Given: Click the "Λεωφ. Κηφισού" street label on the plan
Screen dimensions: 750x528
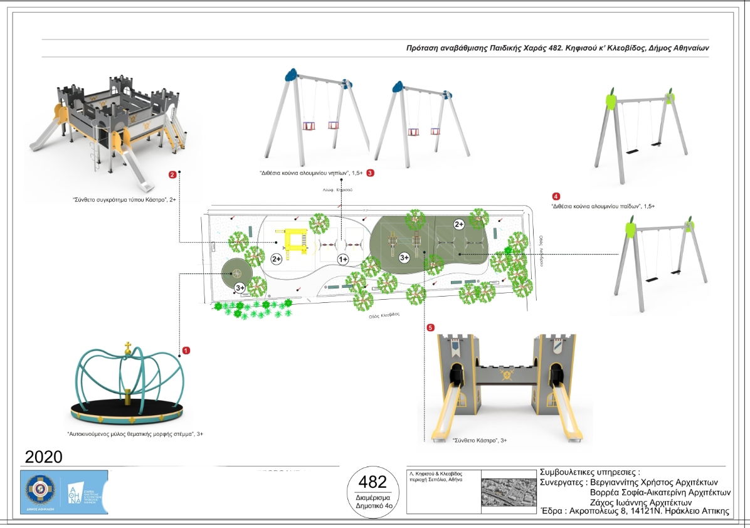Looking at the screenshot, I should pos(337,190).
